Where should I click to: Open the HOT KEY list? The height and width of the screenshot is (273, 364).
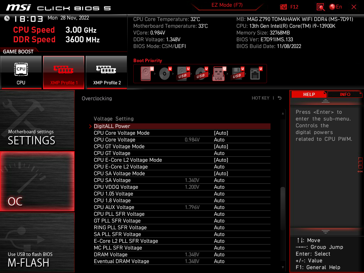(x=261, y=98)
